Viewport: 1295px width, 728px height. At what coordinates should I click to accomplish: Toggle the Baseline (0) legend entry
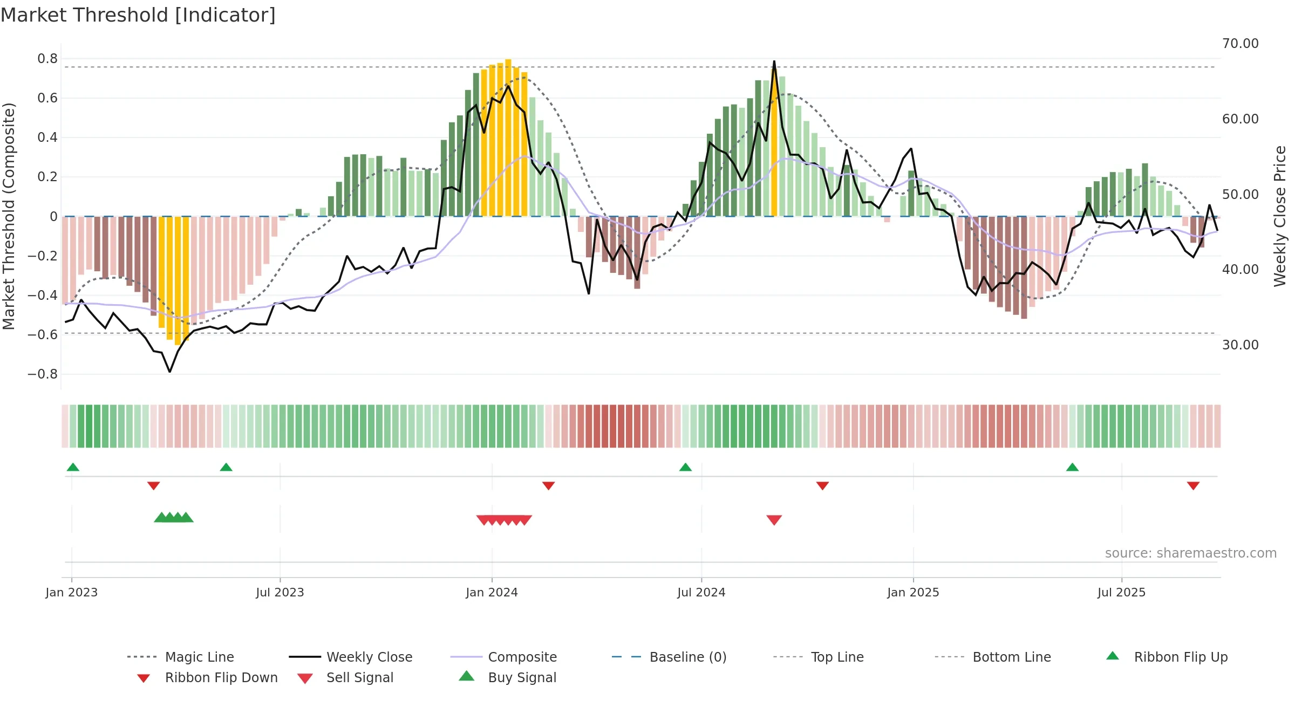coord(669,657)
